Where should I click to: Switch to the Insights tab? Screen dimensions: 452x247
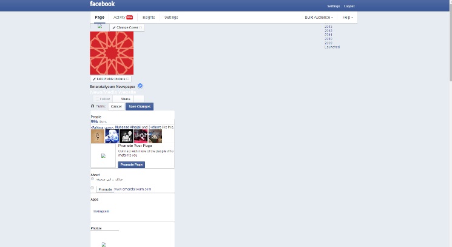tap(149, 18)
